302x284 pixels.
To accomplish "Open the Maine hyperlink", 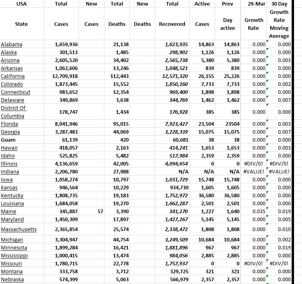I will point(9,212).
